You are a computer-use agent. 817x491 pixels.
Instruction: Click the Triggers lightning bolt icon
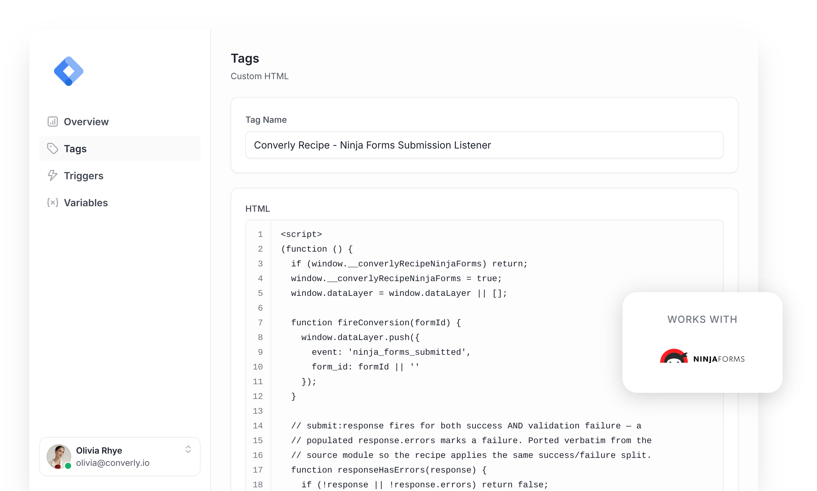[52, 176]
